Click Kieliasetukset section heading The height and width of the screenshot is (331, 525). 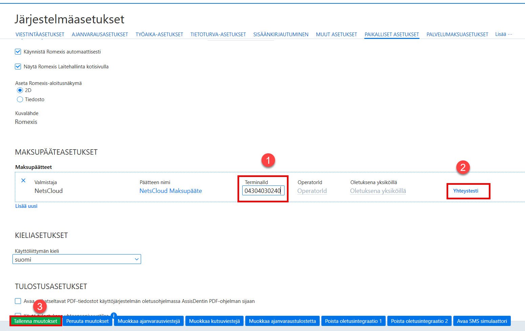[41, 236]
